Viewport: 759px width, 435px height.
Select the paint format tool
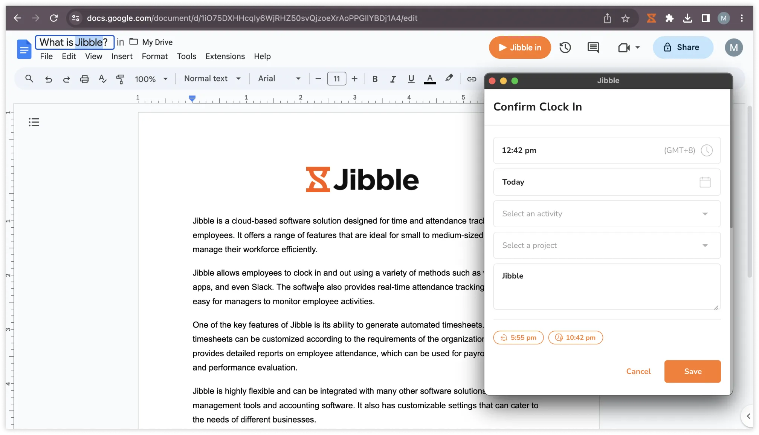(x=121, y=79)
